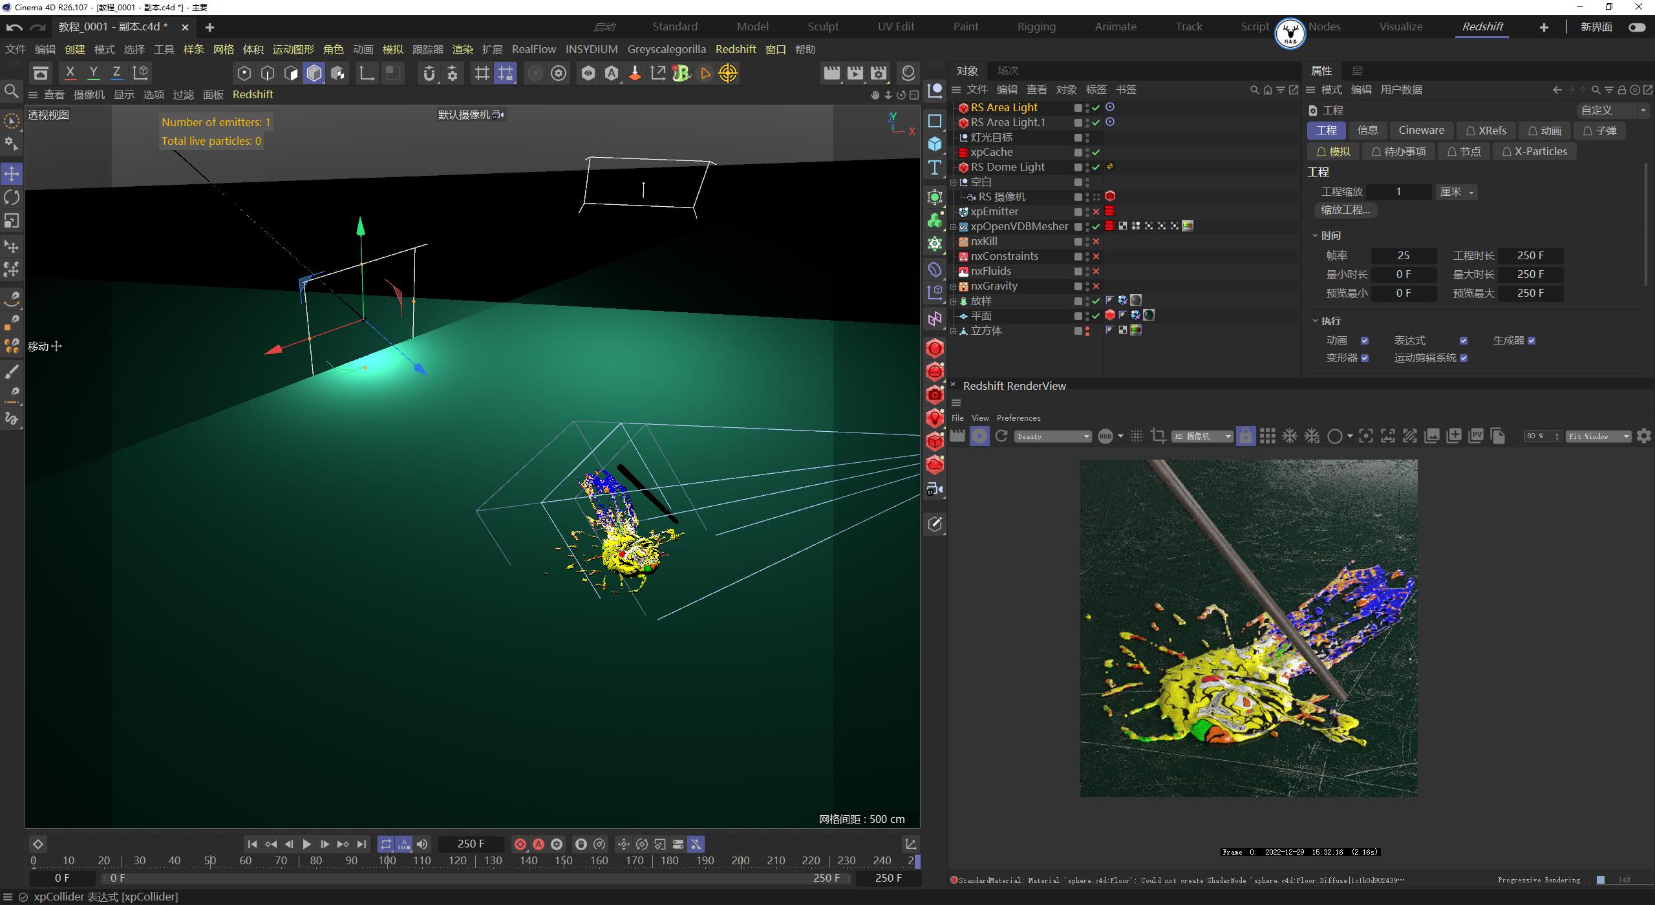Open the Fit Window dropdown in RenderView
The image size is (1655, 905).
(x=1598, y=436)
